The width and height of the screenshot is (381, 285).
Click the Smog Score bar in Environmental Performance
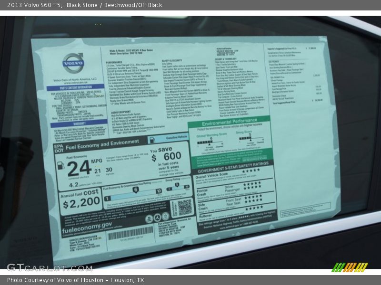[251, 139]
